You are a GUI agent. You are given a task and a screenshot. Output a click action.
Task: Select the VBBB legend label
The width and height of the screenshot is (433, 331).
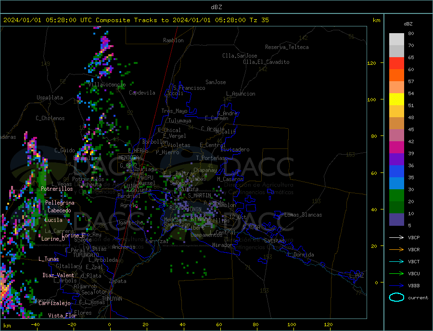414,285
